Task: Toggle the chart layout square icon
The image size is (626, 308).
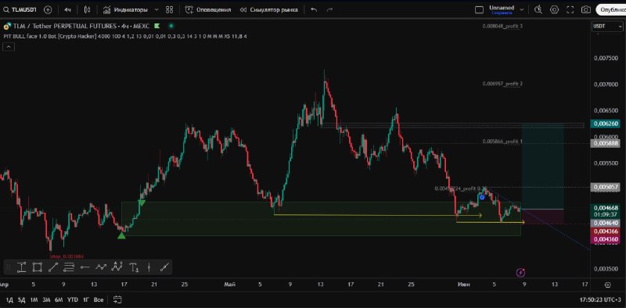Action: point(479,9)
